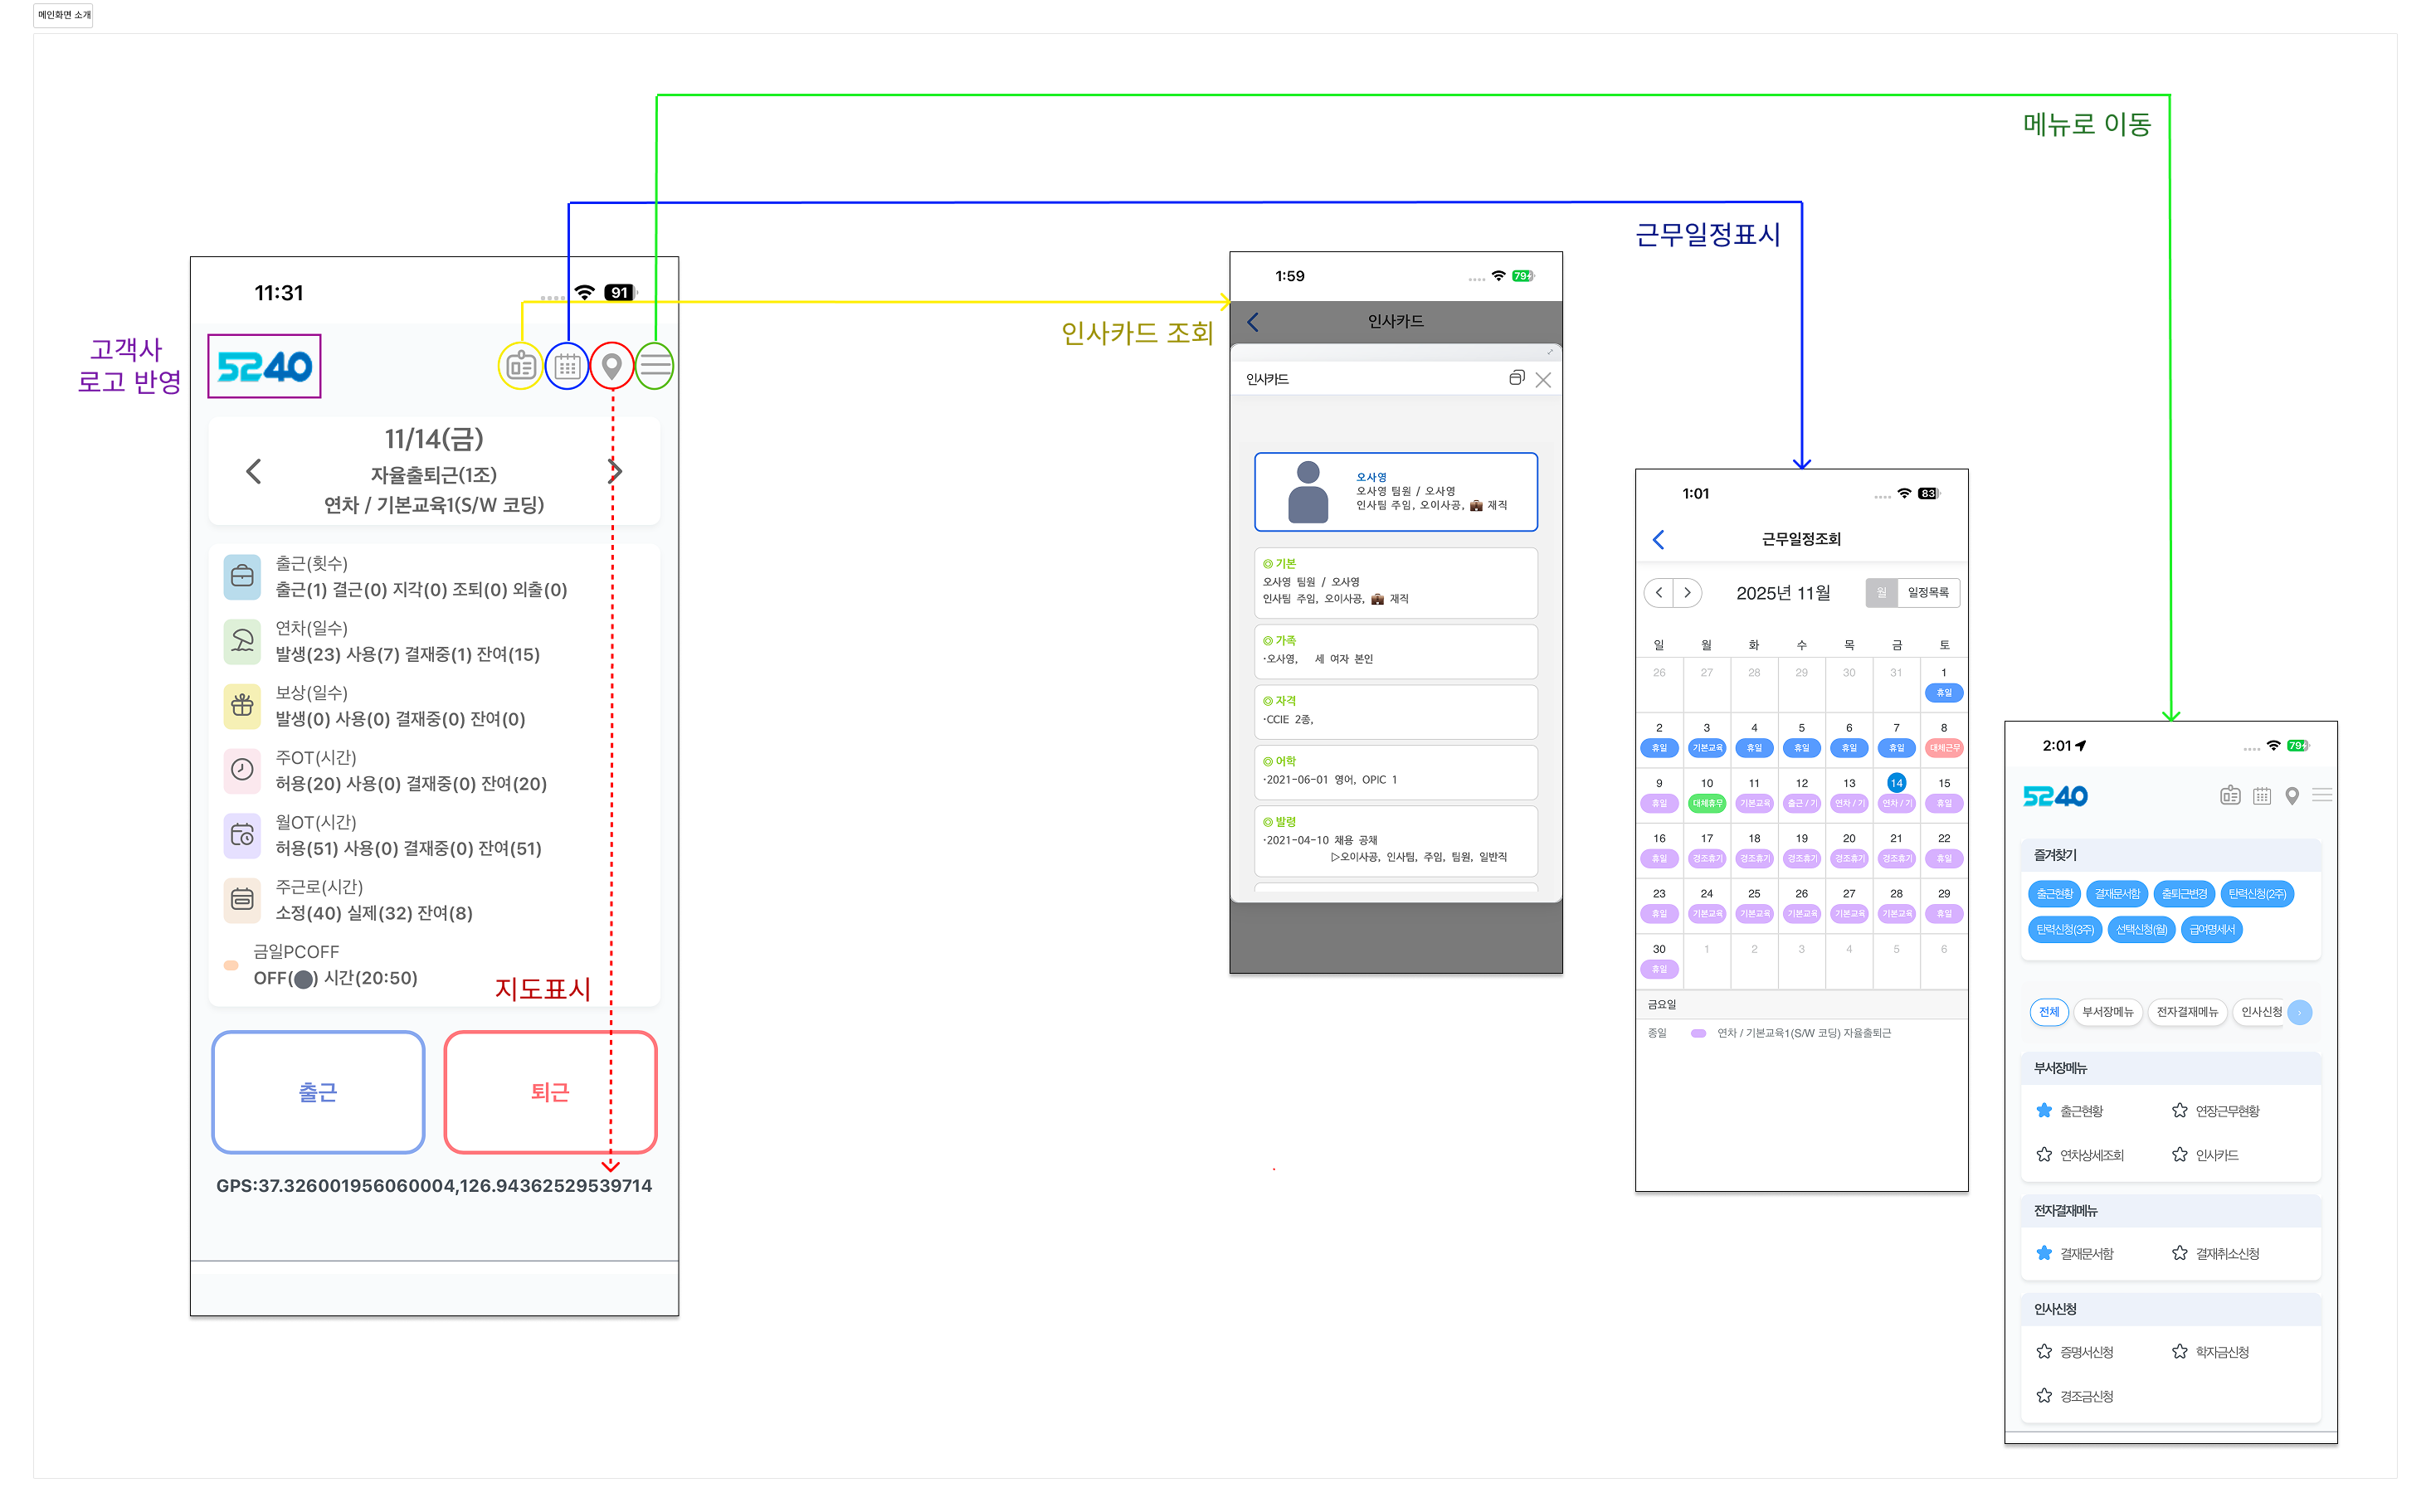Go to previous day with left chevron

[253, 472]
